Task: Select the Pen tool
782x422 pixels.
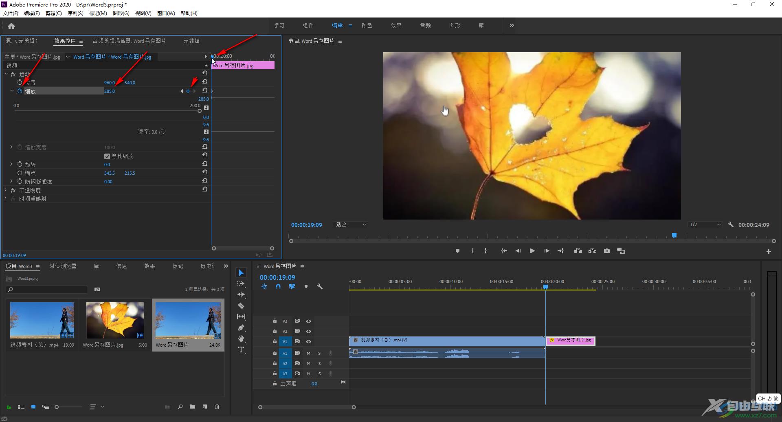Action: (241, 327)
